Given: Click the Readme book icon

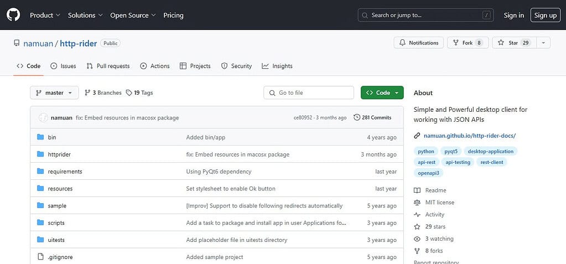Looking at the screenshot, I should point(417,190).
